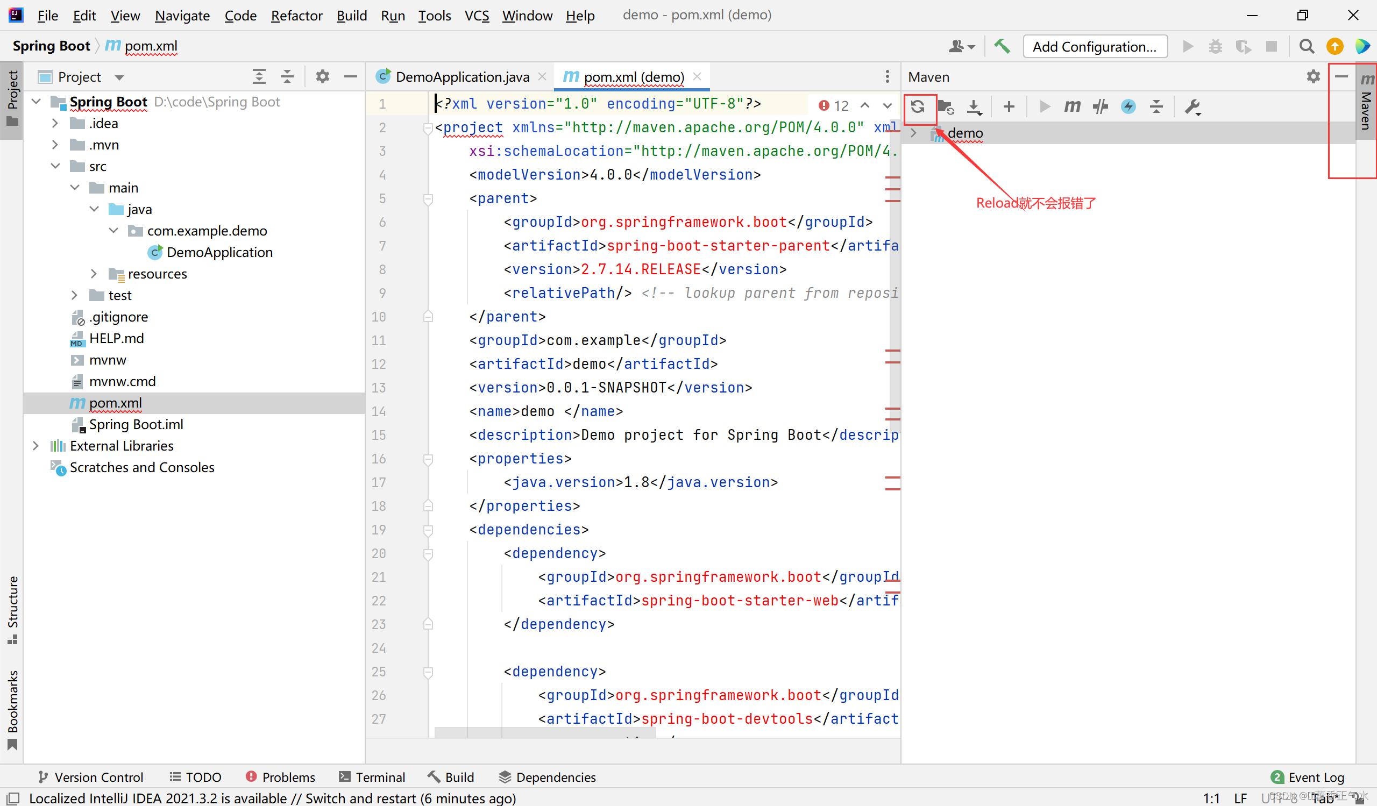Click the Search Everywhere magnifier icon
The width and height of the screenshot is (1377, 806).
(1307, 46)
